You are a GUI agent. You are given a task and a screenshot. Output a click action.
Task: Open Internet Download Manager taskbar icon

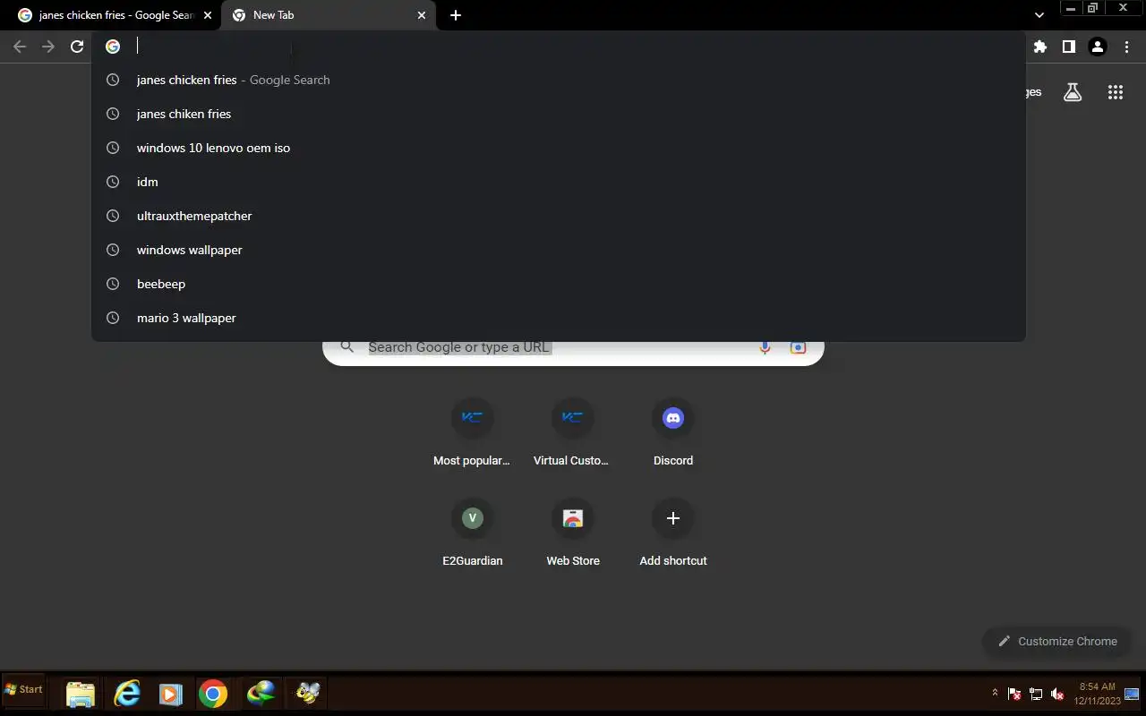[x=261, y=694]
